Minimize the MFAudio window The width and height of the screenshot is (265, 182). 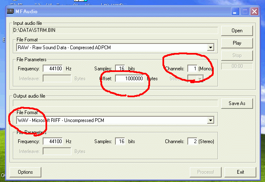(236, 12)
